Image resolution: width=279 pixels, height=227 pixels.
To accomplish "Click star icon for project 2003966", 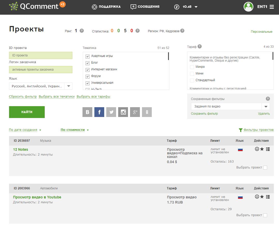I will [x=262, y=197].
